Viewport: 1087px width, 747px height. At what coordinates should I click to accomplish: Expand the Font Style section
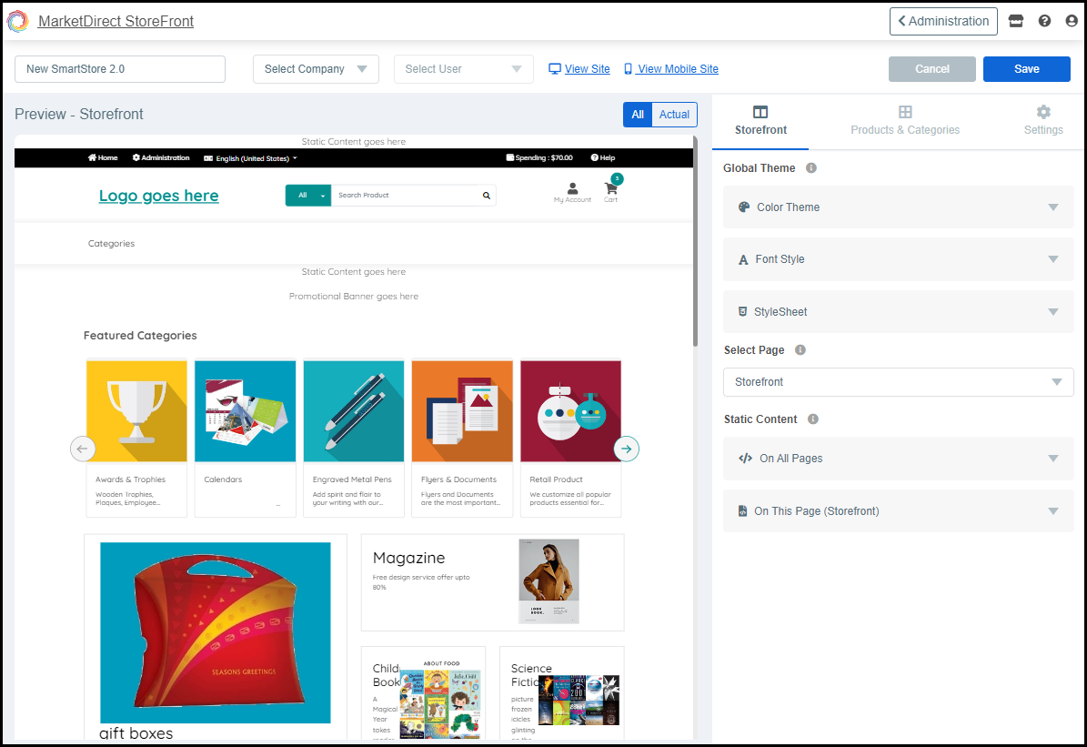point(898,259)
